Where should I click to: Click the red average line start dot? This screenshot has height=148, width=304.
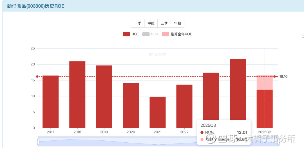pyautogui.click(x=37, y=77)
